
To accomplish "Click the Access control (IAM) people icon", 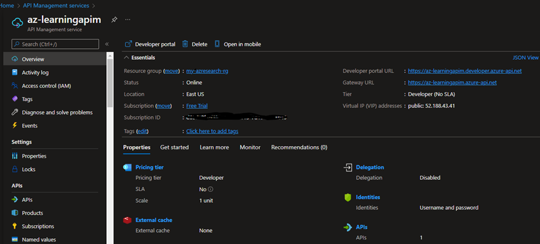I will click(x=15, y=86).
